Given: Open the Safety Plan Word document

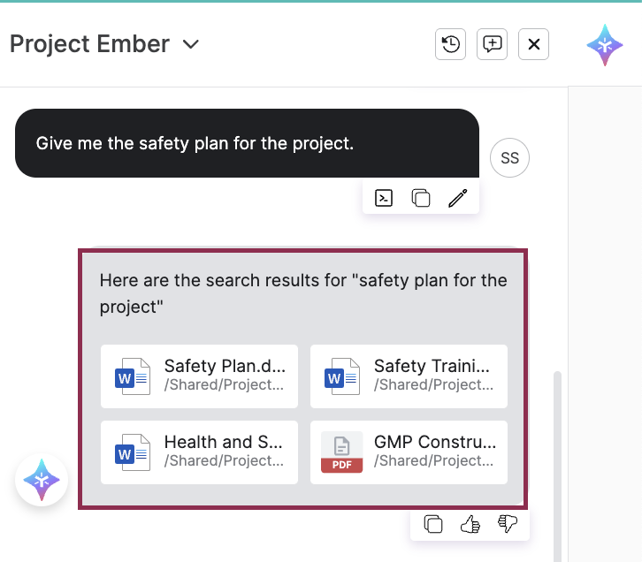Looking at the screenshot, I should click(199, 376).
